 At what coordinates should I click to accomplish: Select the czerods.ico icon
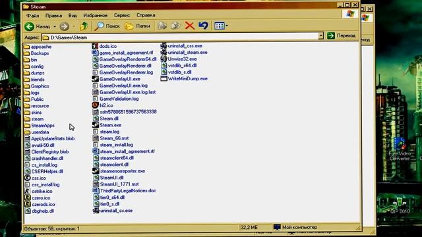(x=28, y=204)
